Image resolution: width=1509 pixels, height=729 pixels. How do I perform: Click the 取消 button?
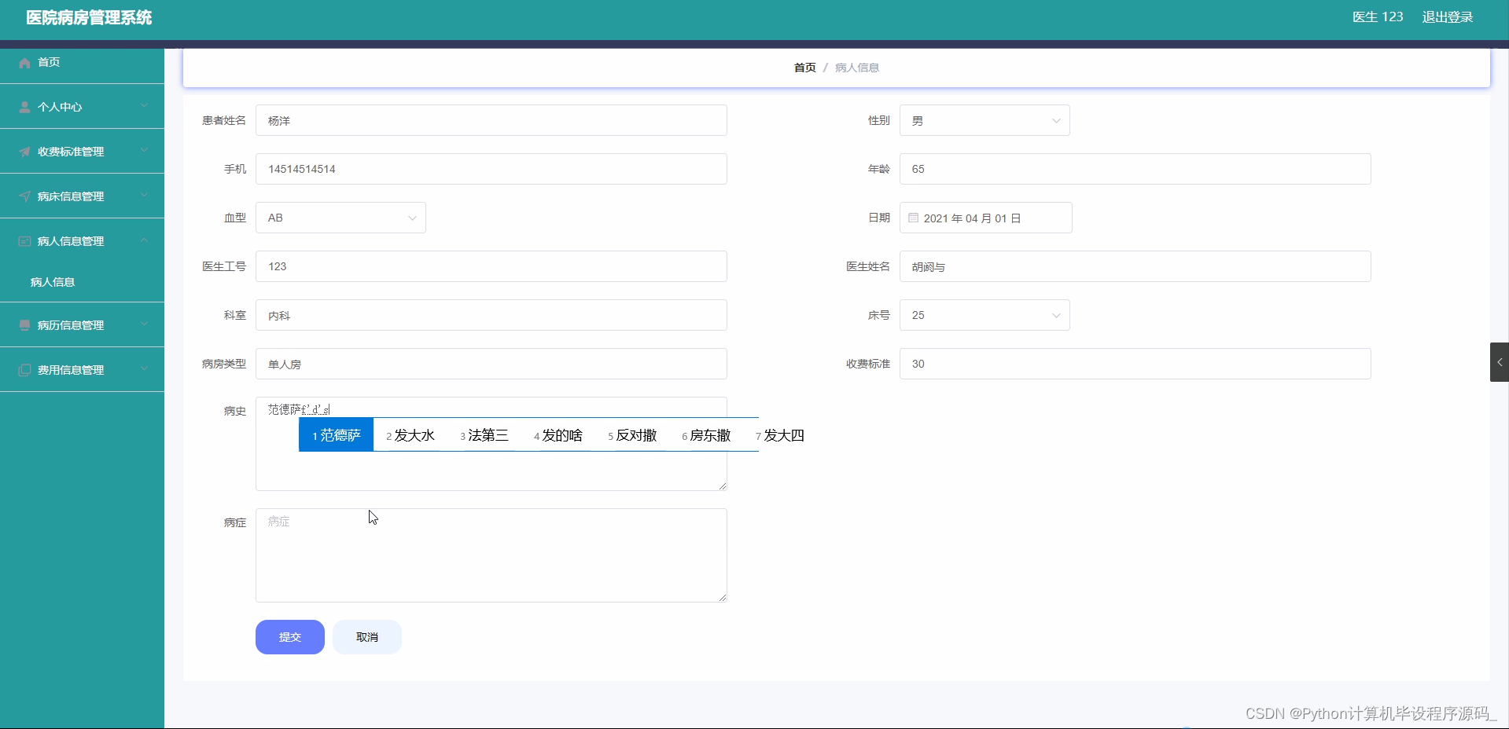pos(366,637)
